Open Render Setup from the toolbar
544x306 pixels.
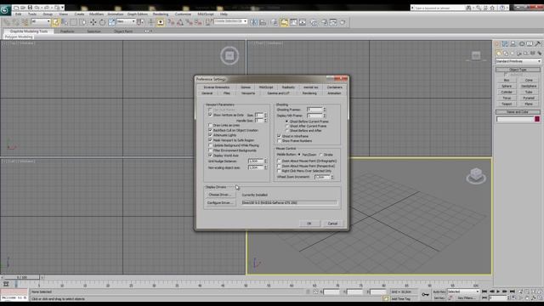[x=324, y=22]
